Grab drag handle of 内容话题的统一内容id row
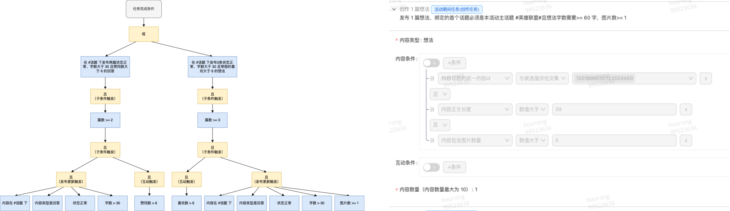 [x=432, y=78]
